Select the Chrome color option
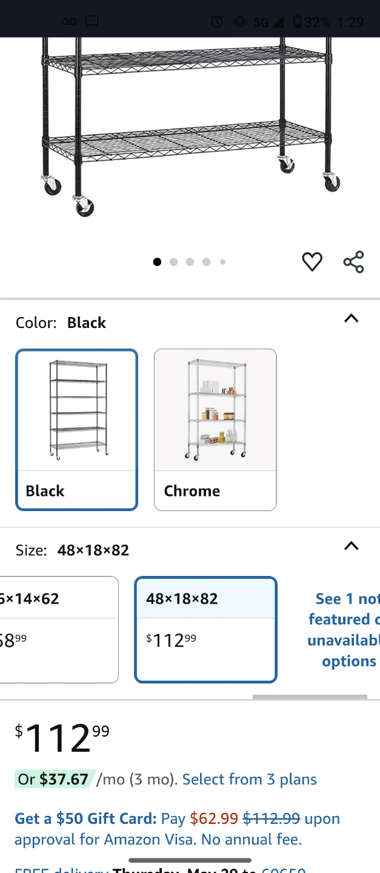380x873 pixels. point(215,430)
